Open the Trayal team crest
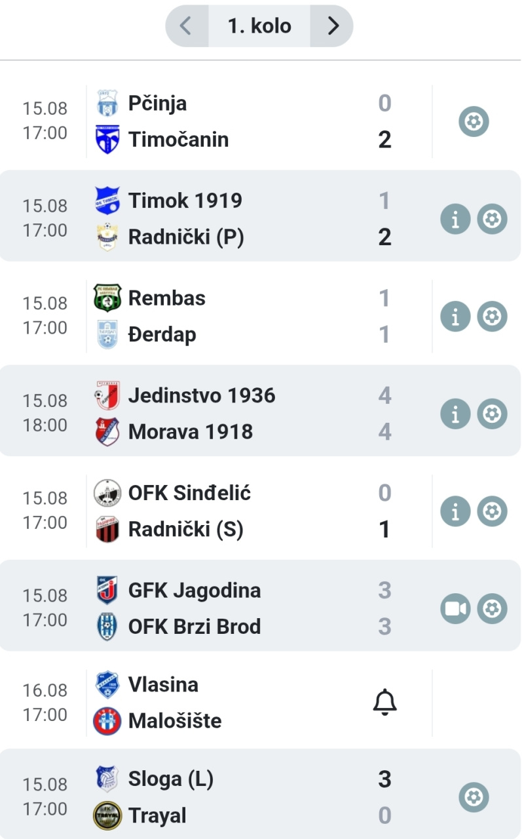Image resolution: width=522 pixels, height=839 pixels. click(107, 815)
